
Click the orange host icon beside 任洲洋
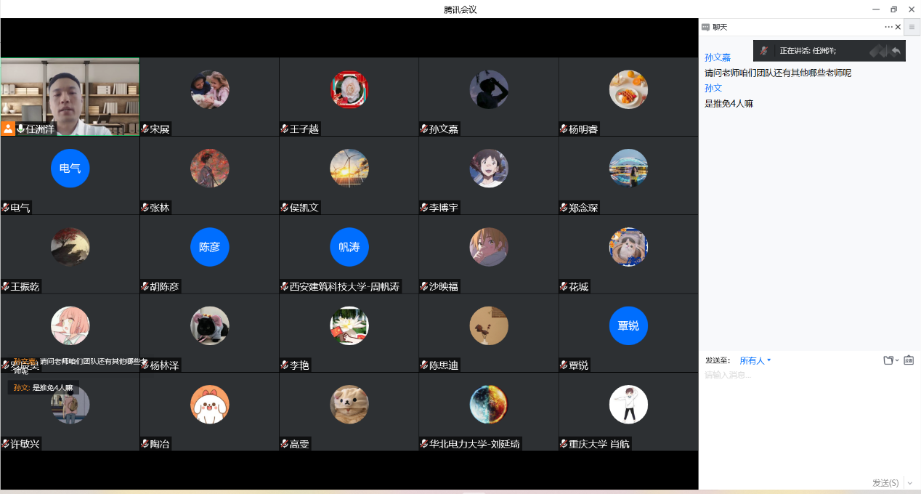[8, 129]
